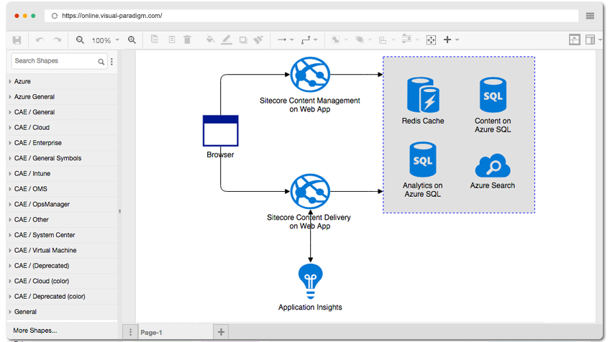The width and height of the screenshot is (610, 342).
Task: Click the Line color pencil icon
Action: pos(227,40)
